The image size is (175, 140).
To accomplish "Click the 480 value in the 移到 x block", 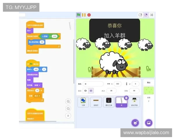I will coord(36,69).
